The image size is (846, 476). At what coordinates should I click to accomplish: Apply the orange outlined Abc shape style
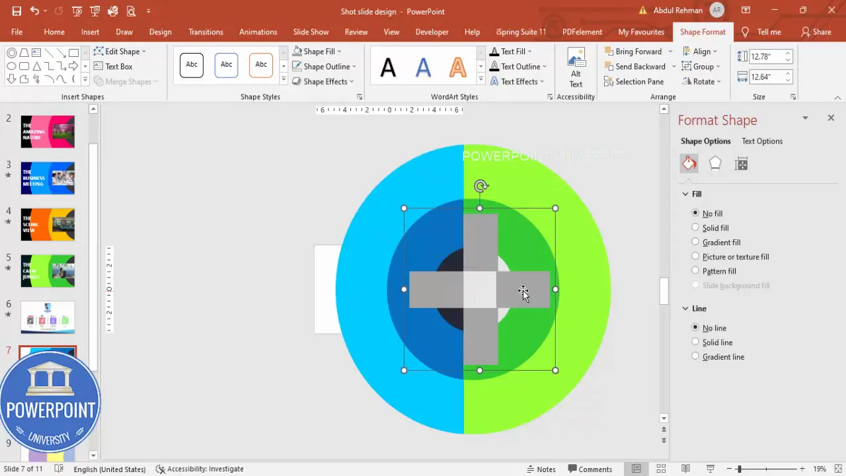coord(261,65)
